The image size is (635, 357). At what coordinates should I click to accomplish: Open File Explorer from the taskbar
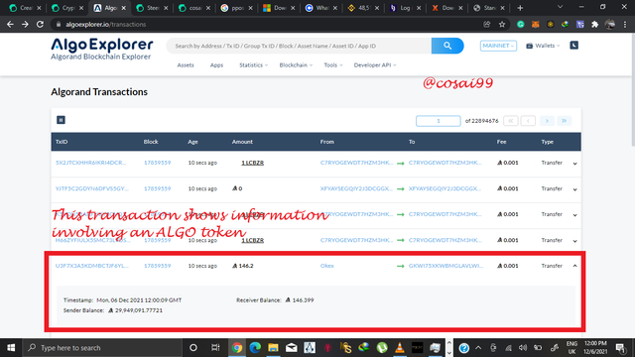tap(274, 348)
